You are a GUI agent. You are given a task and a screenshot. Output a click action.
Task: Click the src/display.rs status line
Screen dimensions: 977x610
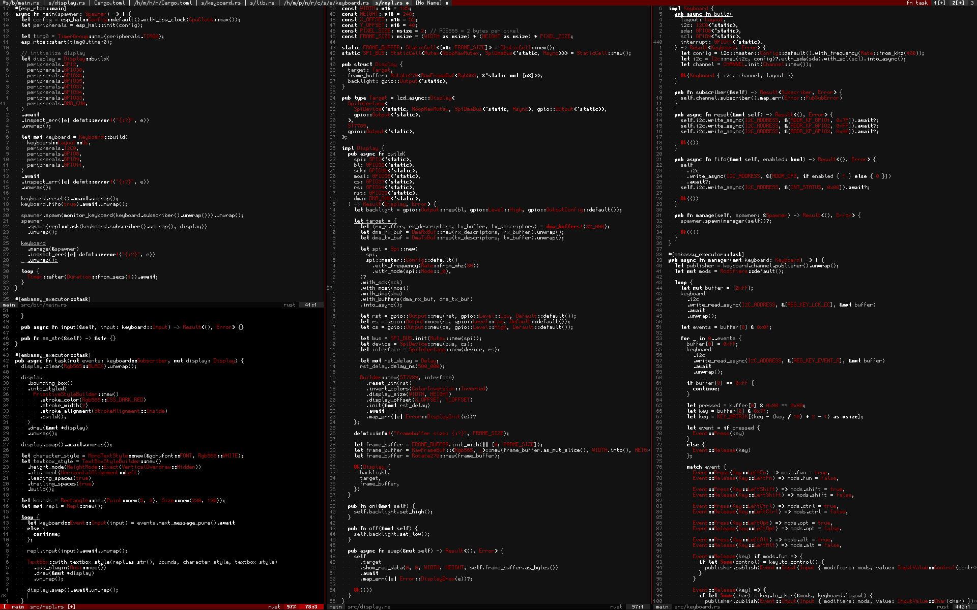[369, 606]
